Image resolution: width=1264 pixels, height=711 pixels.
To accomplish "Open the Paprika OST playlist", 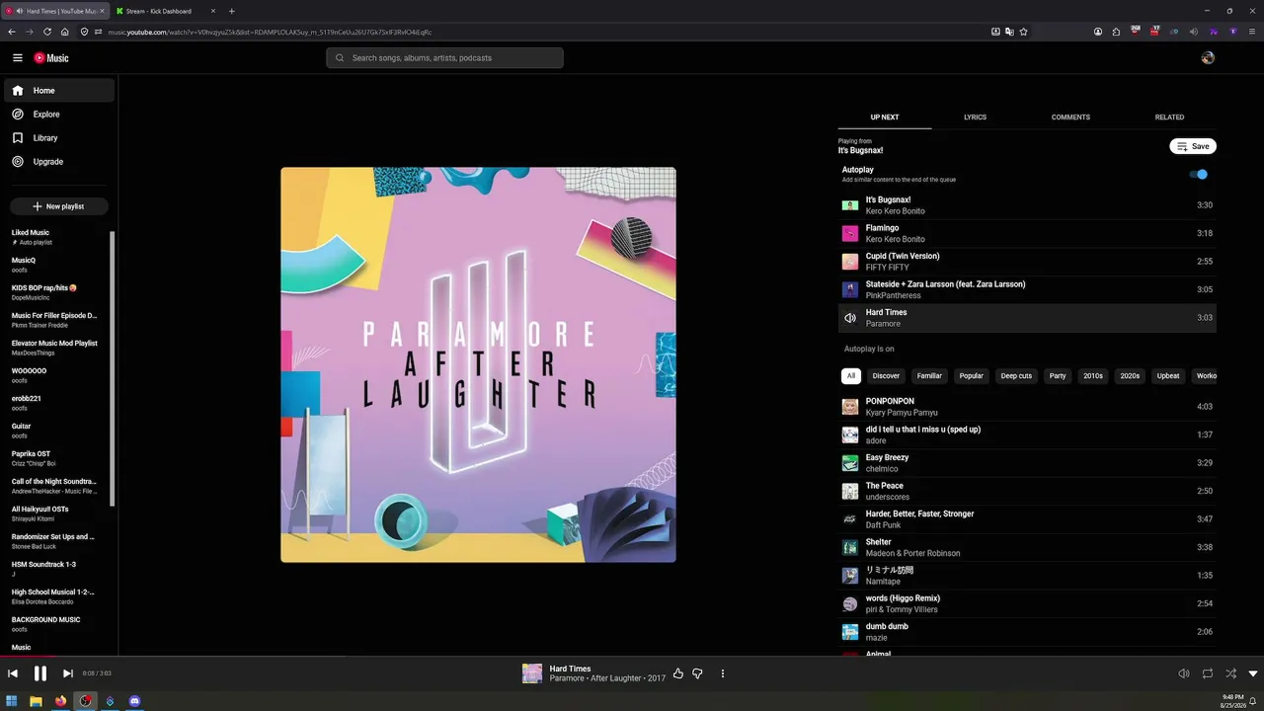I will [x=58, y=458].
